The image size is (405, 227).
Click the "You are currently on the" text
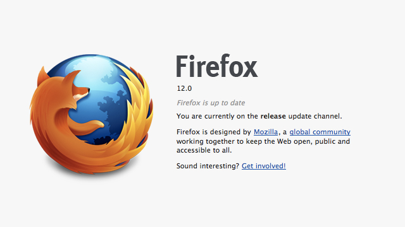tap(217, 116)
